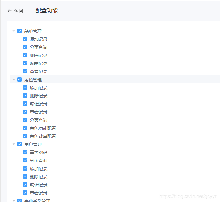Click 删除记录 label under 用户管理
Image resolution: width=220 pixels, height=202 pixels.
point(39,177)
